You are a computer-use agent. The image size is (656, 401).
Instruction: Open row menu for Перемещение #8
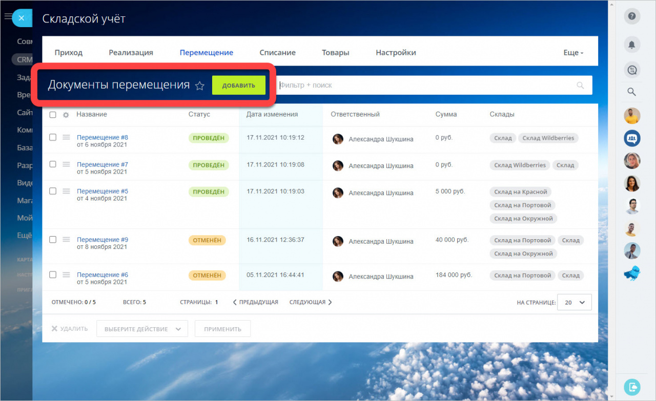(x=66, y=137)
